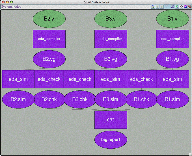Select the B3.chk output node
The height and width of the screenshot is (156, 192).
(x=80, y=99)
